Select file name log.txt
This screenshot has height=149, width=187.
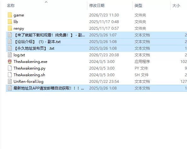tap(19, 55)
